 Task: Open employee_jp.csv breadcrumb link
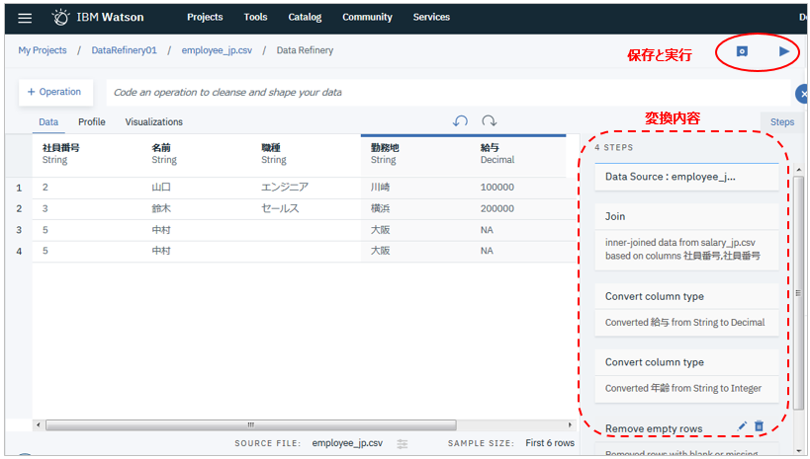[217, 50]
